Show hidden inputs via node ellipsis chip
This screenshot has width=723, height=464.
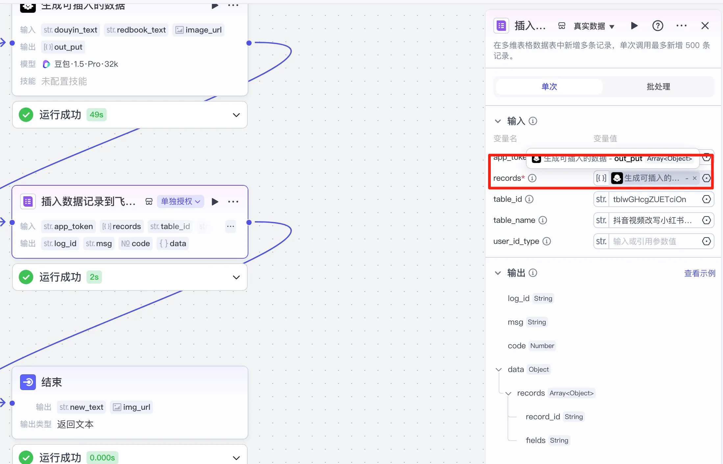[x=230, y=226]
